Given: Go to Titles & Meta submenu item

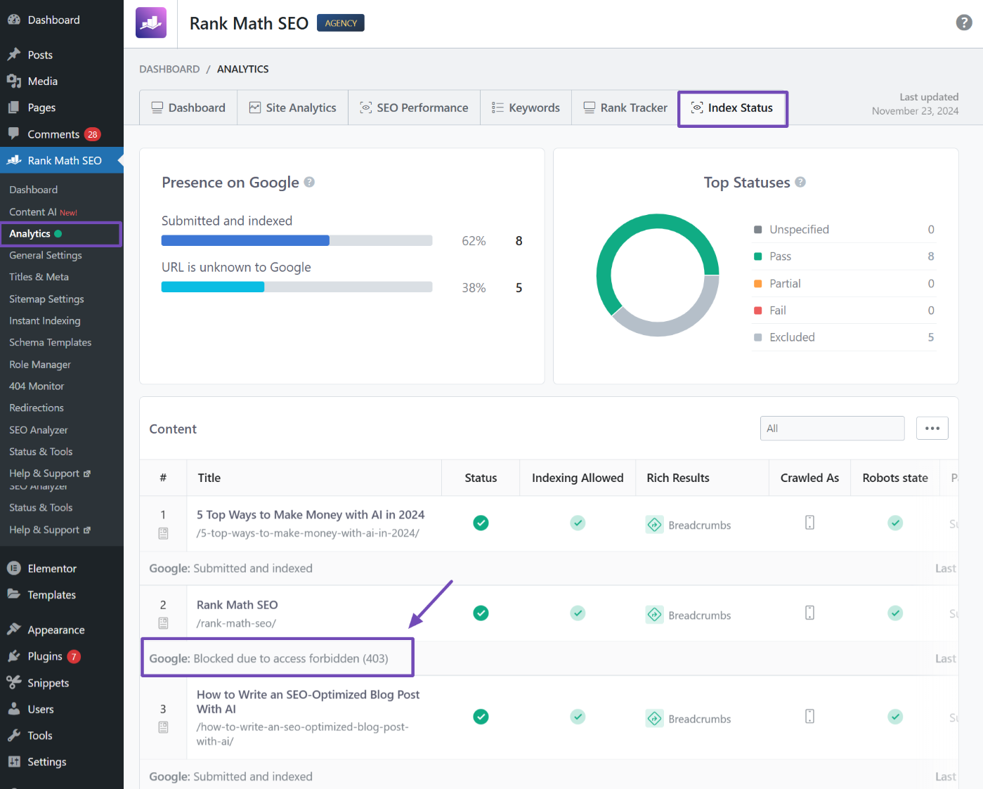Looking at the screenshot, I should [x=39, y=277].
